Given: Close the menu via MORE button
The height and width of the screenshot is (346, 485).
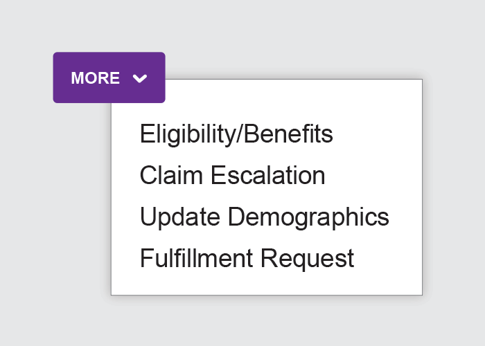Looking at the screenshot, I should [109, 78].
